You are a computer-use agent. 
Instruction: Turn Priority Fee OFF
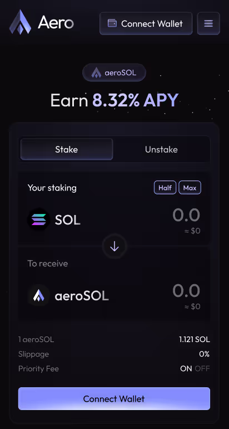click(202, 368)
